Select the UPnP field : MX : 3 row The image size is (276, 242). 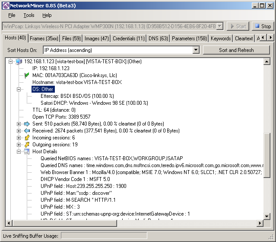(60, 207)
